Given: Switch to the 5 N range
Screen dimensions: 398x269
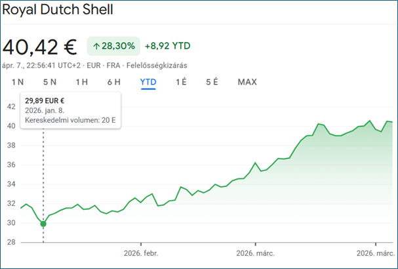Looking at the screenshot, I should 50,82.
